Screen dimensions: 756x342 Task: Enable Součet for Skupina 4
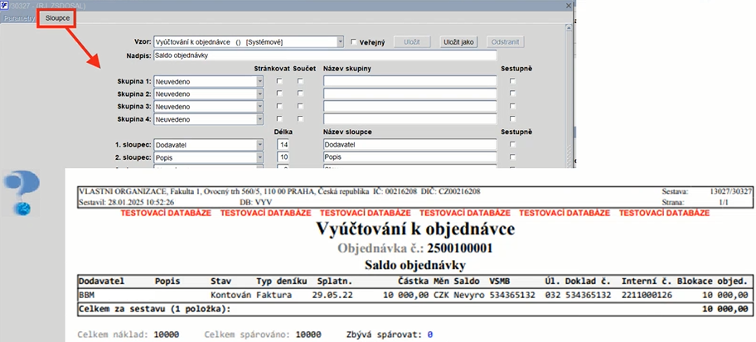(300, 119)
